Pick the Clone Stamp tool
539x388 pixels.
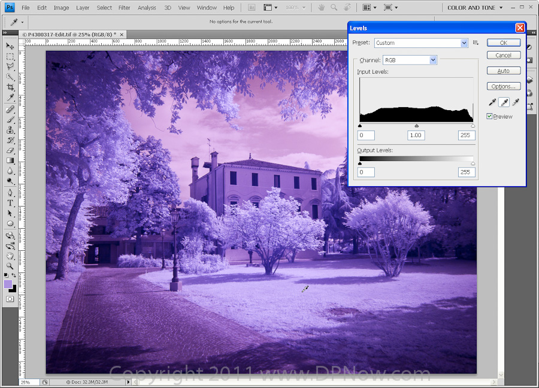(10, 130)
